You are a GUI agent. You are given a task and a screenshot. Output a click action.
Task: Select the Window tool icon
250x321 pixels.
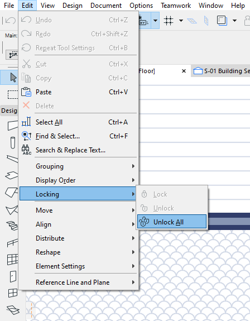coord(13,293)
